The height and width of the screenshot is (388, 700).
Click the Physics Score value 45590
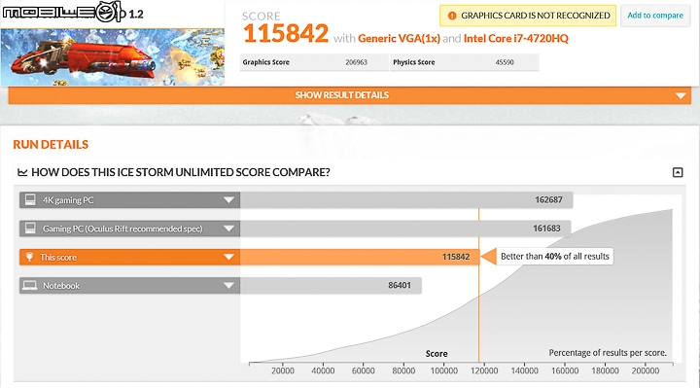[505, 62]
